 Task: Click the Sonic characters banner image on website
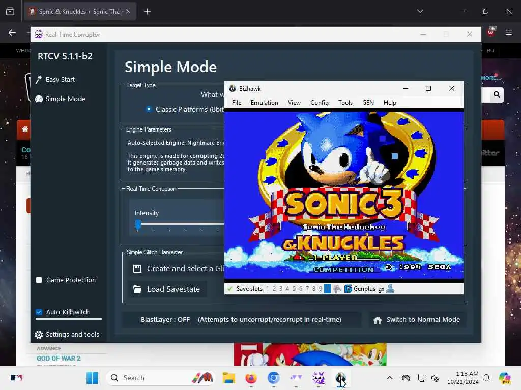click(x=310, y=354)
